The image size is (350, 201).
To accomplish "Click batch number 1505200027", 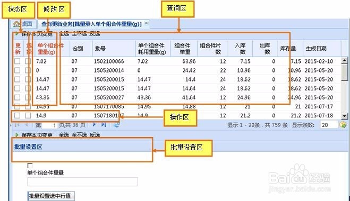I will pos(109,97).
